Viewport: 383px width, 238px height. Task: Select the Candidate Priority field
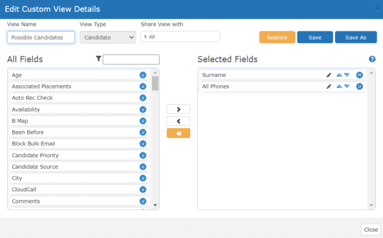tap(79, 155)
